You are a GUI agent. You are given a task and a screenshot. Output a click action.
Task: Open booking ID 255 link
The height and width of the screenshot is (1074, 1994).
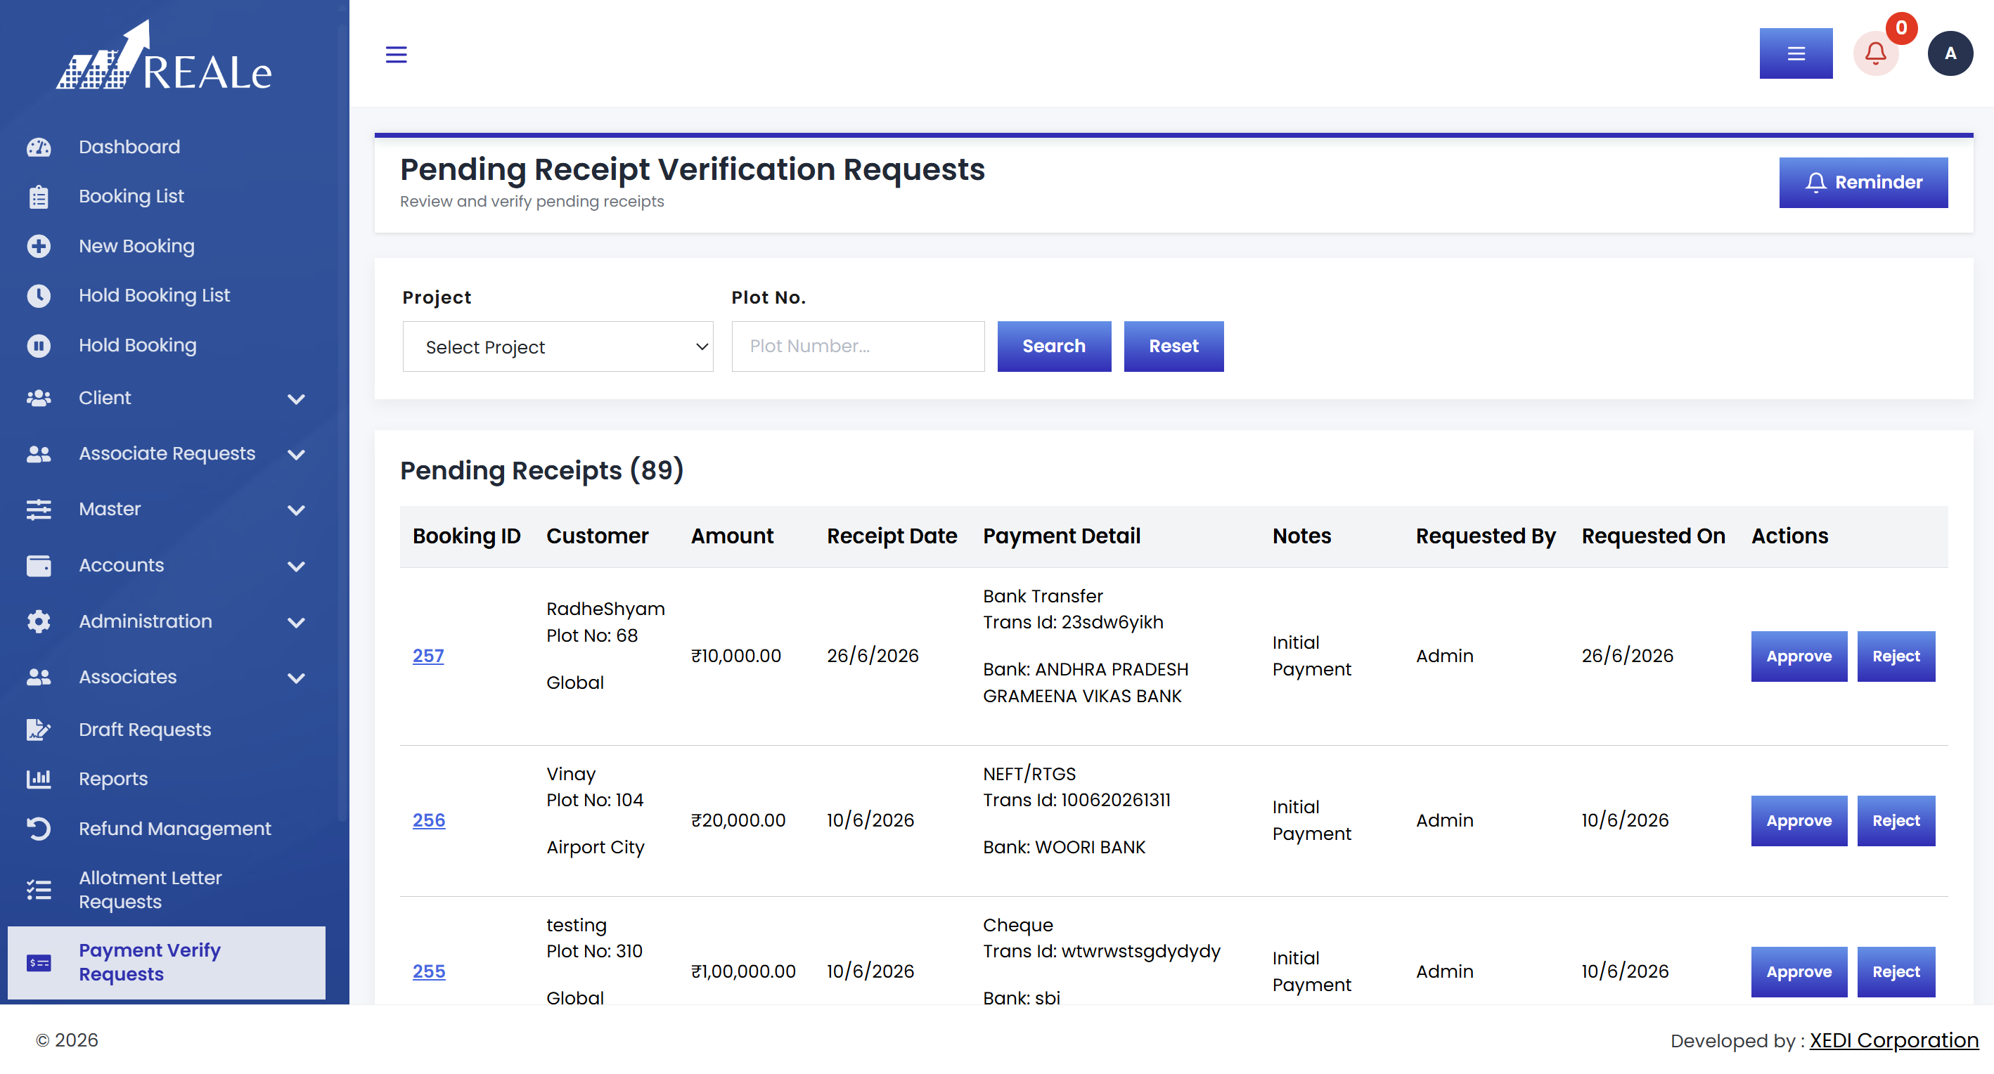(429, 972)
